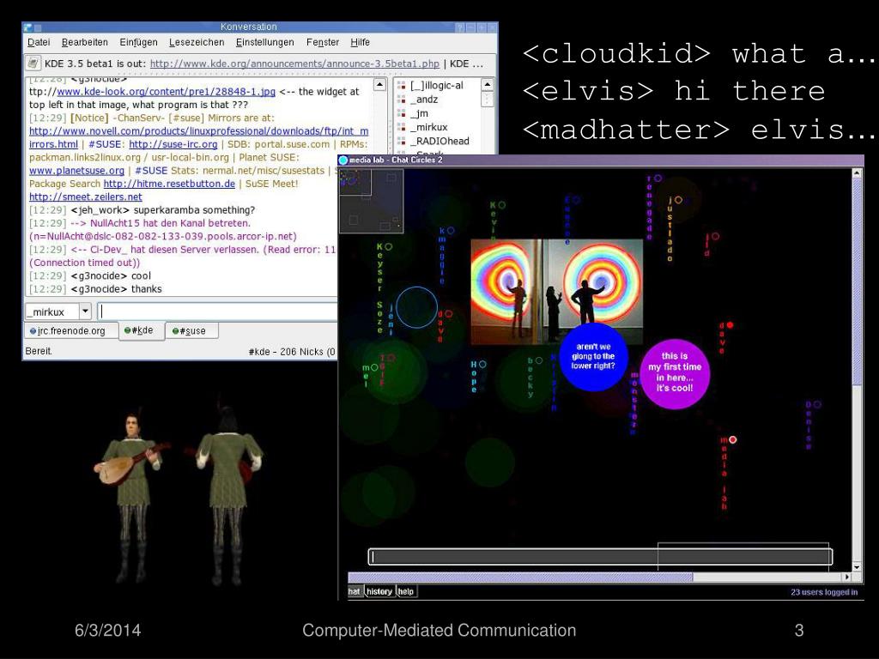The width and height of the screenshot is (879, 659).
Task: Click Chat Circles vertical scroll-down arrow
Action: (857, 566)
